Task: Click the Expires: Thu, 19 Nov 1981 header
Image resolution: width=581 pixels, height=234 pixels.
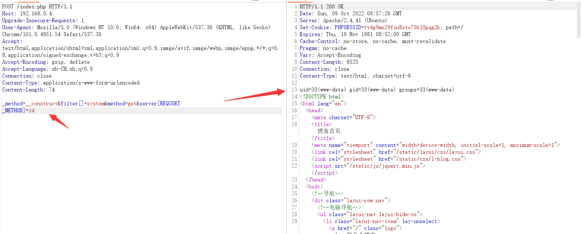Action: [355, 34]
